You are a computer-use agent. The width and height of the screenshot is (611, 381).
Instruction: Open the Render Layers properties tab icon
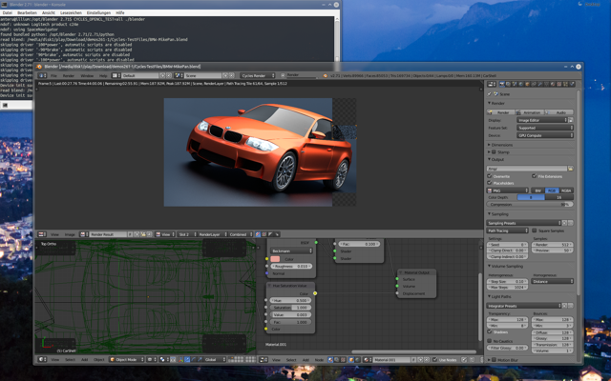click(x=508, y=84)
